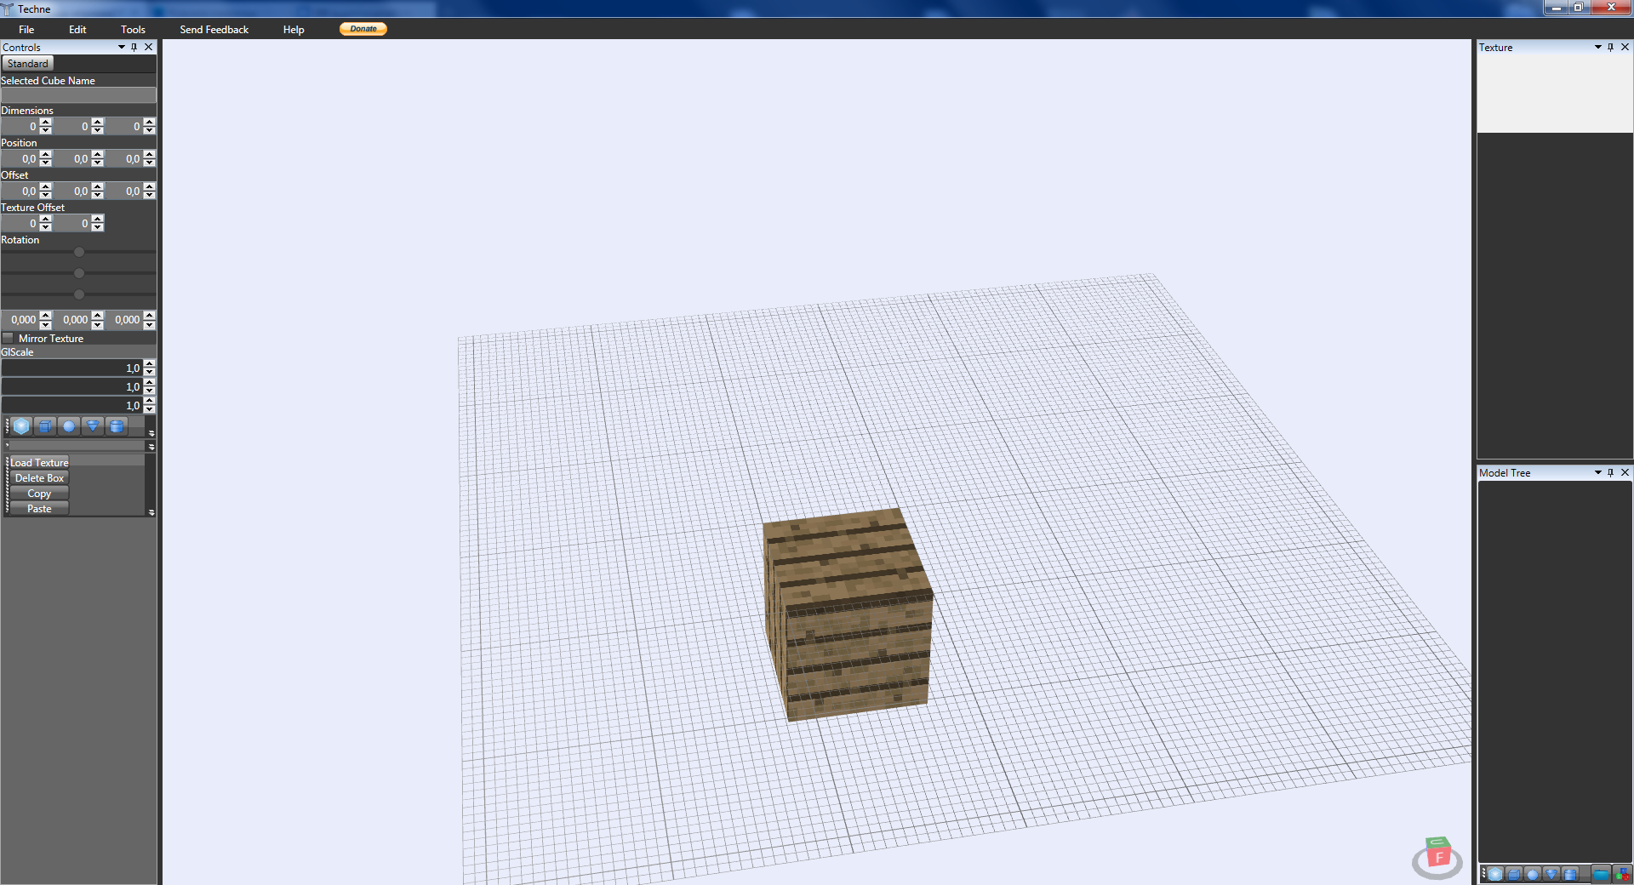Click the top Rotation slider handle
1634x885 pixels.
[x=79, y=252]
